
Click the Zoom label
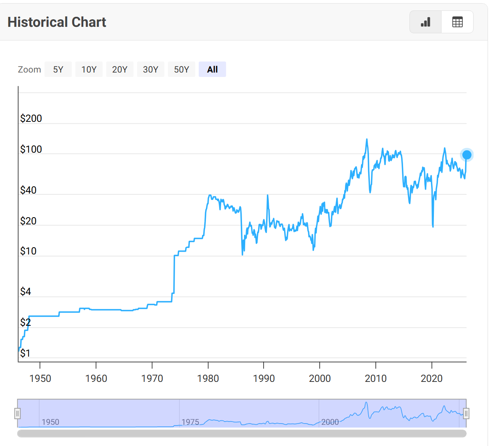pyautogui.click(x=29, y=70)
